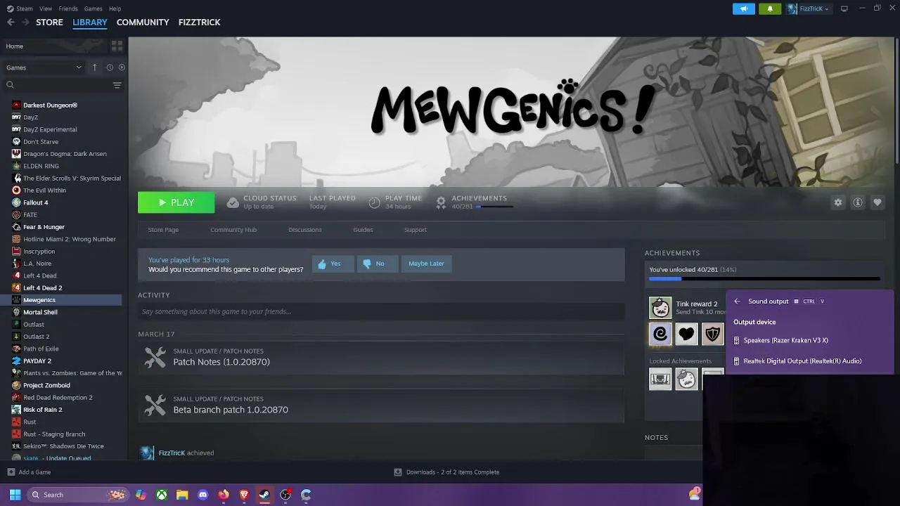Open the View menu
The image size is (900, 506).
pyautogui.click(x=46, y=8)
